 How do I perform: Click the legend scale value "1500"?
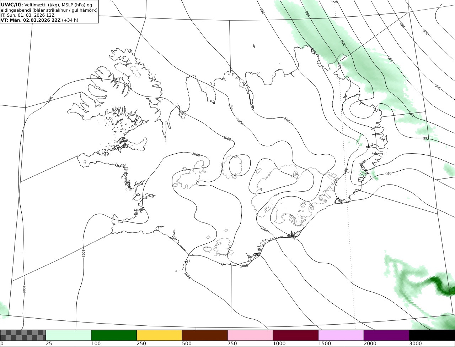[325, 343]
